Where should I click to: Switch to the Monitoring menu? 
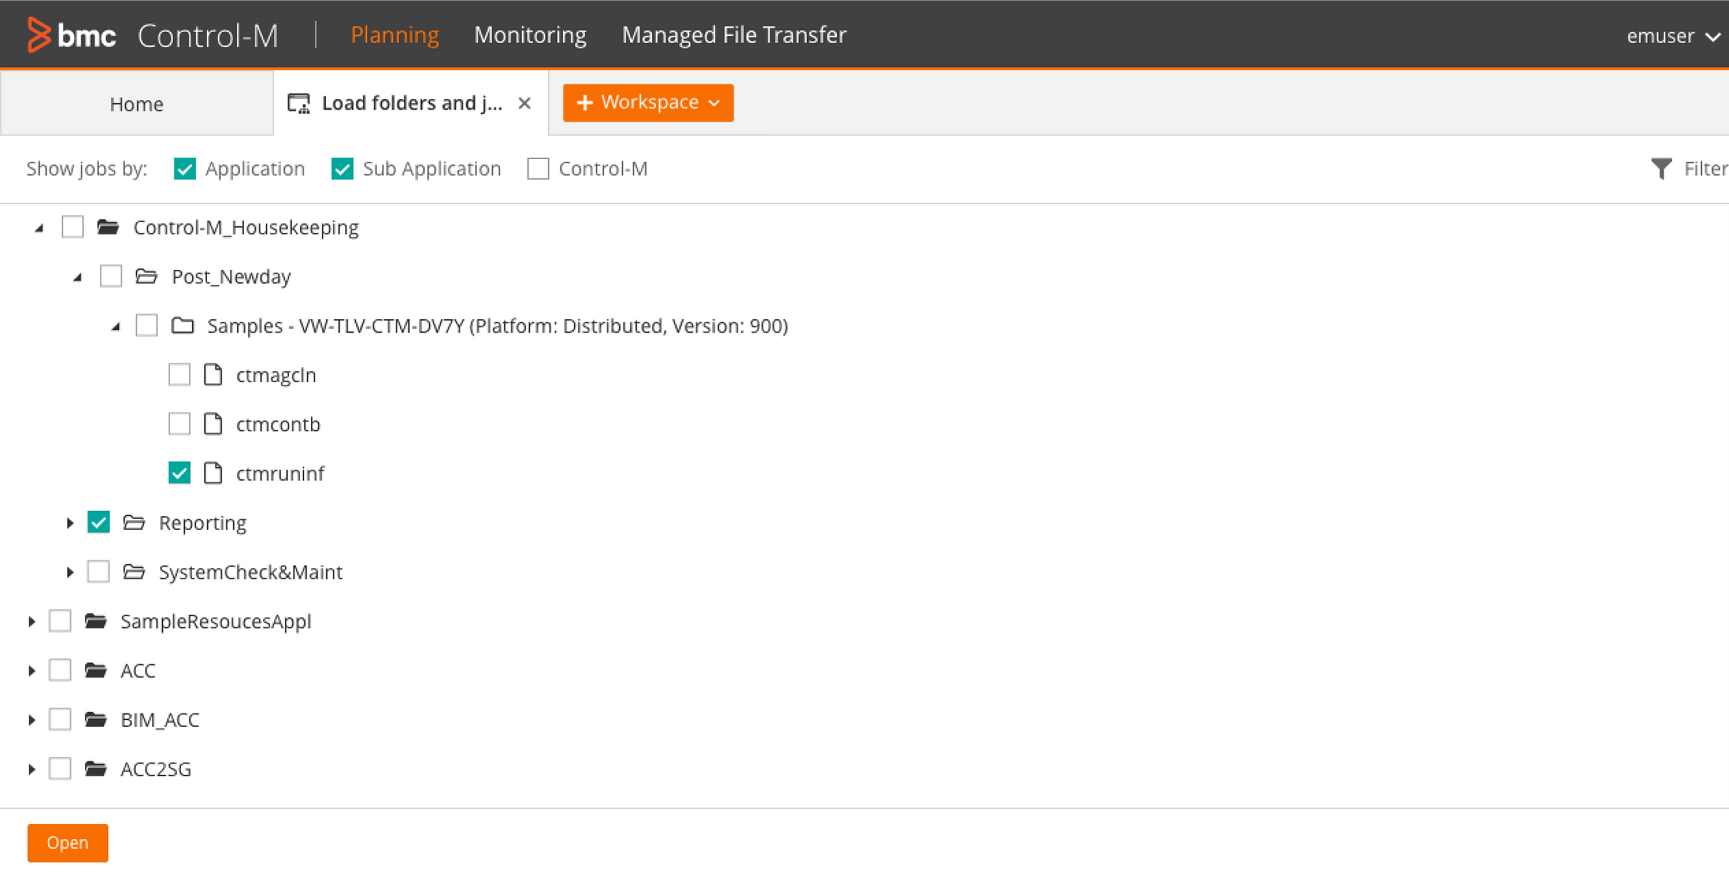530,35
